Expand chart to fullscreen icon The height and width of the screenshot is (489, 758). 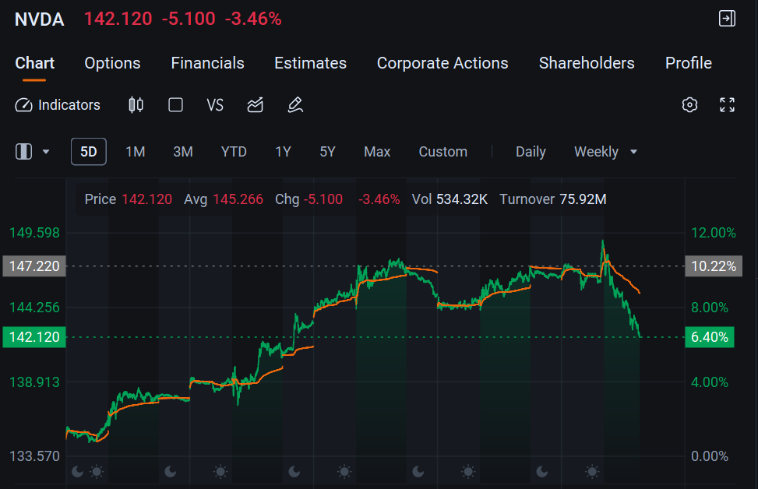(727, 105)
